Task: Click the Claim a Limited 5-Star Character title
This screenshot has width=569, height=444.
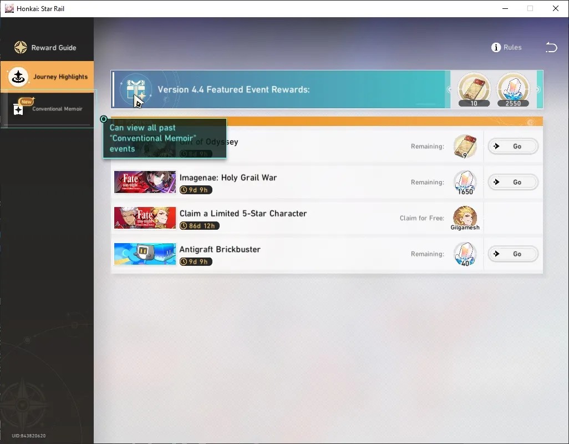Action: click(x=243, y=214)
